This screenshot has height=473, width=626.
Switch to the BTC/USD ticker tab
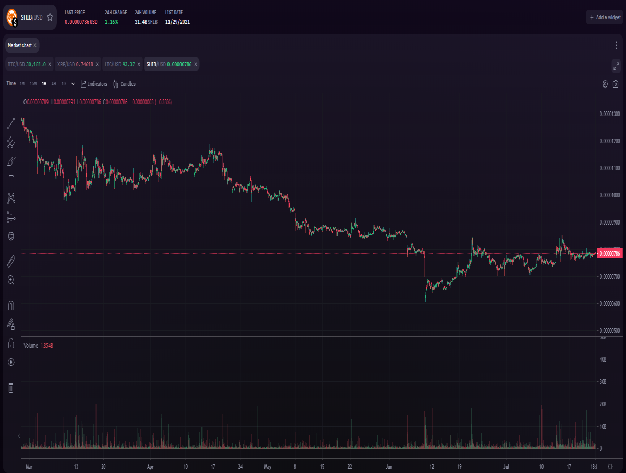tap(26, 64)
